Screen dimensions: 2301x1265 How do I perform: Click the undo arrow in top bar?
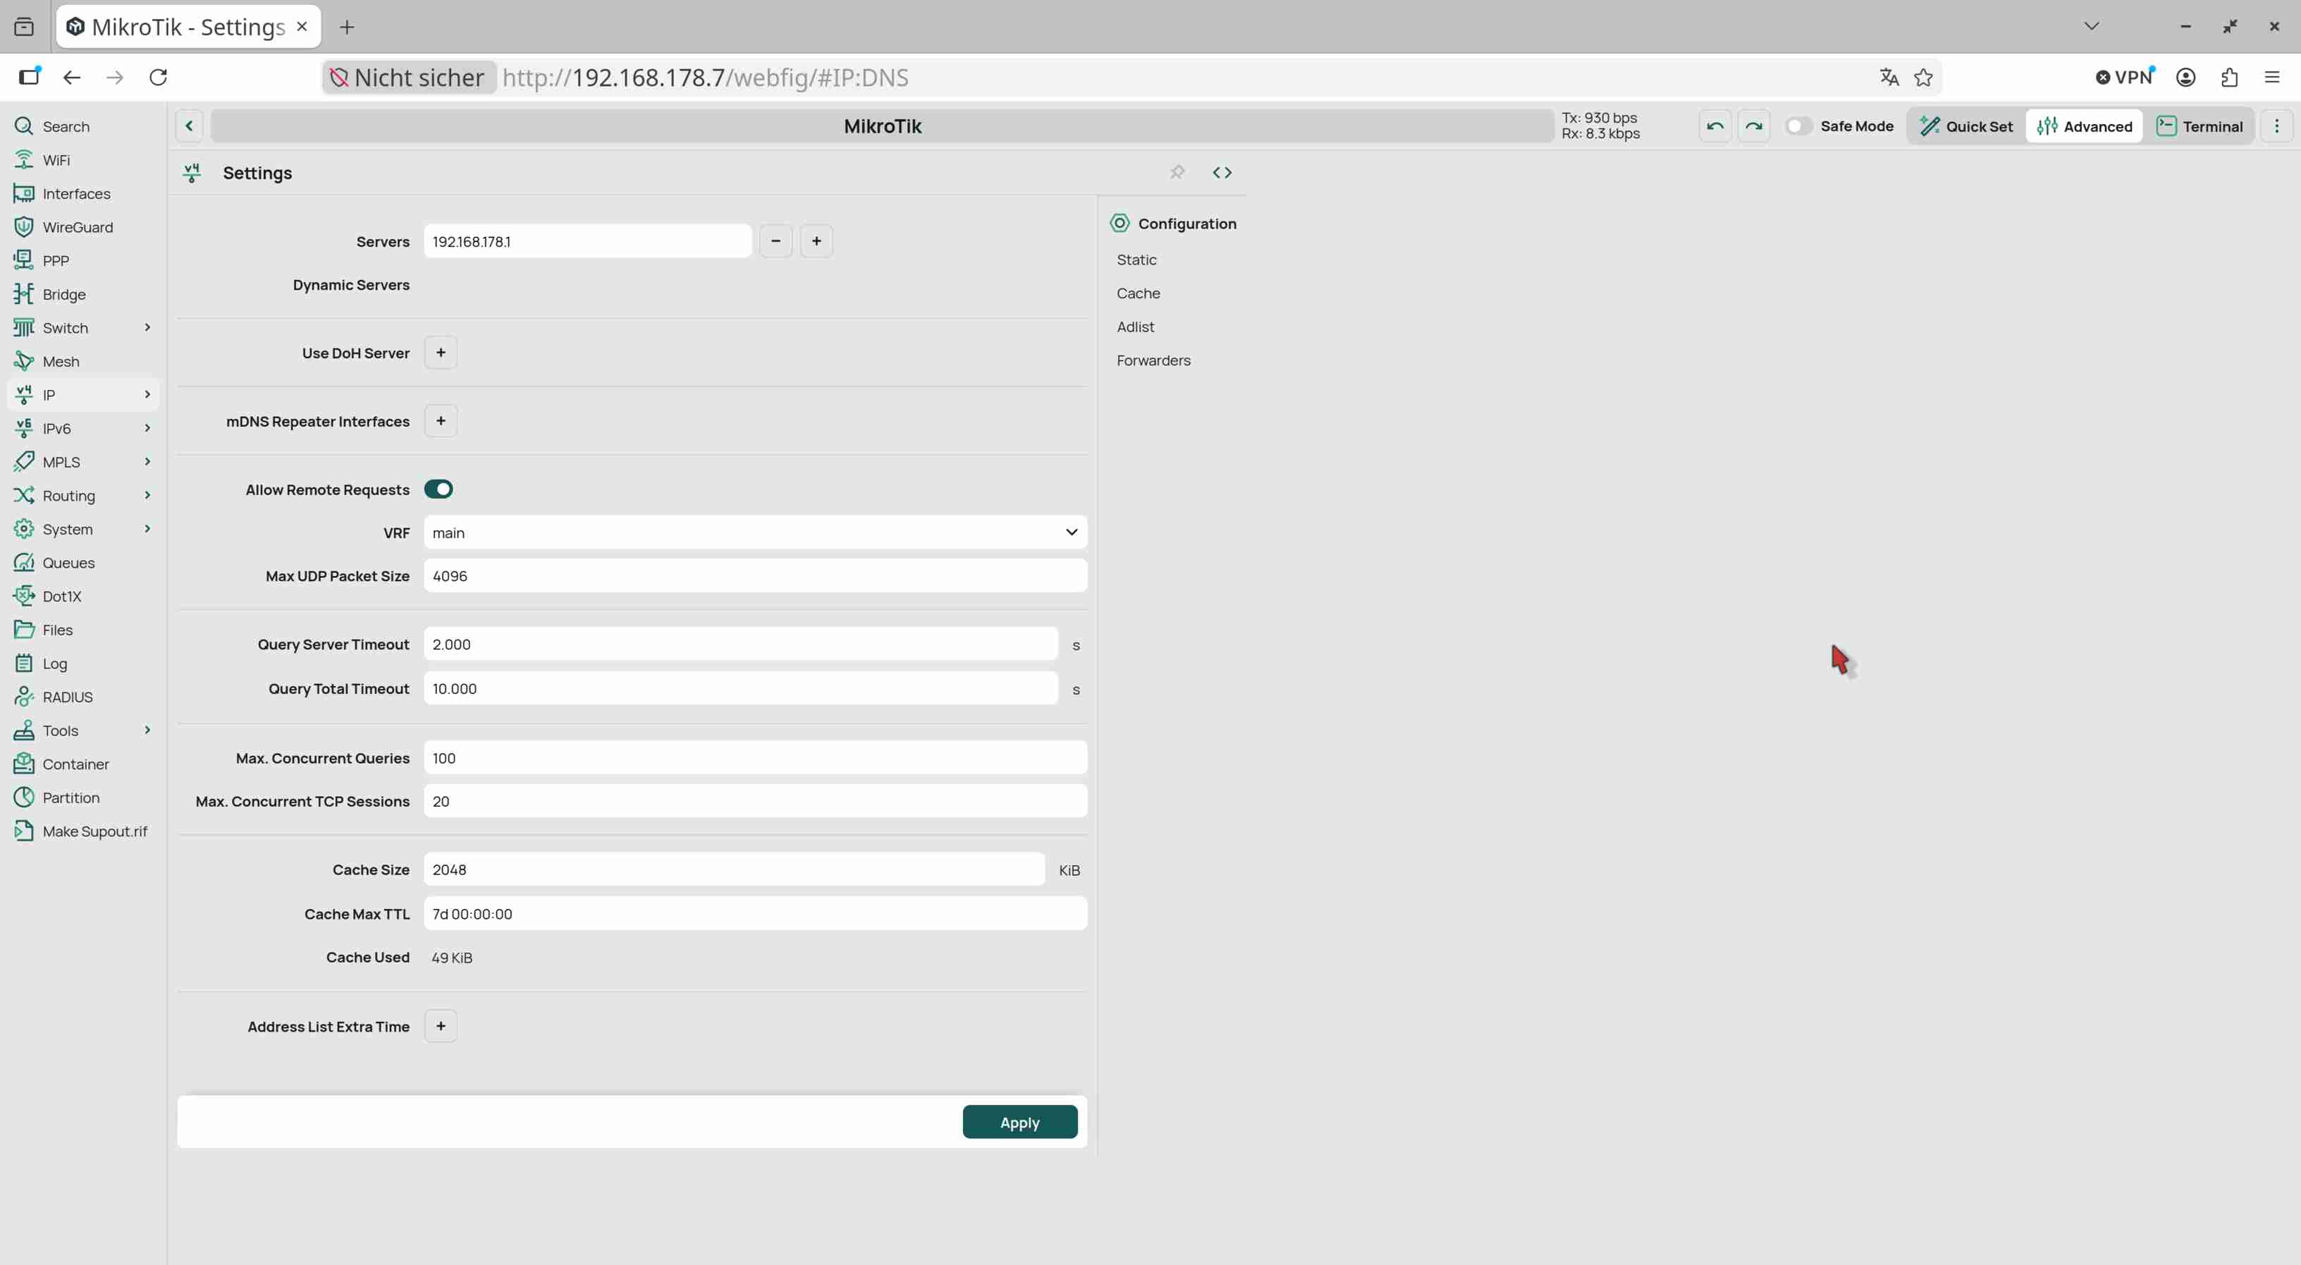[1714, 126]
